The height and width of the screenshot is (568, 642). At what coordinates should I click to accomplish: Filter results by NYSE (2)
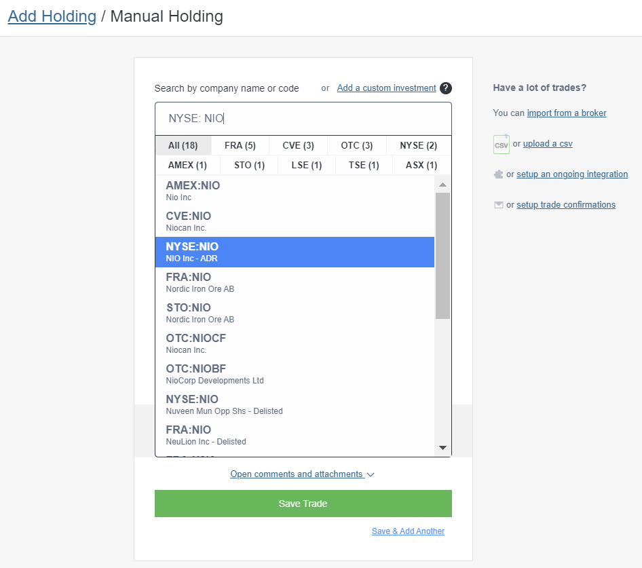(419, 145)
